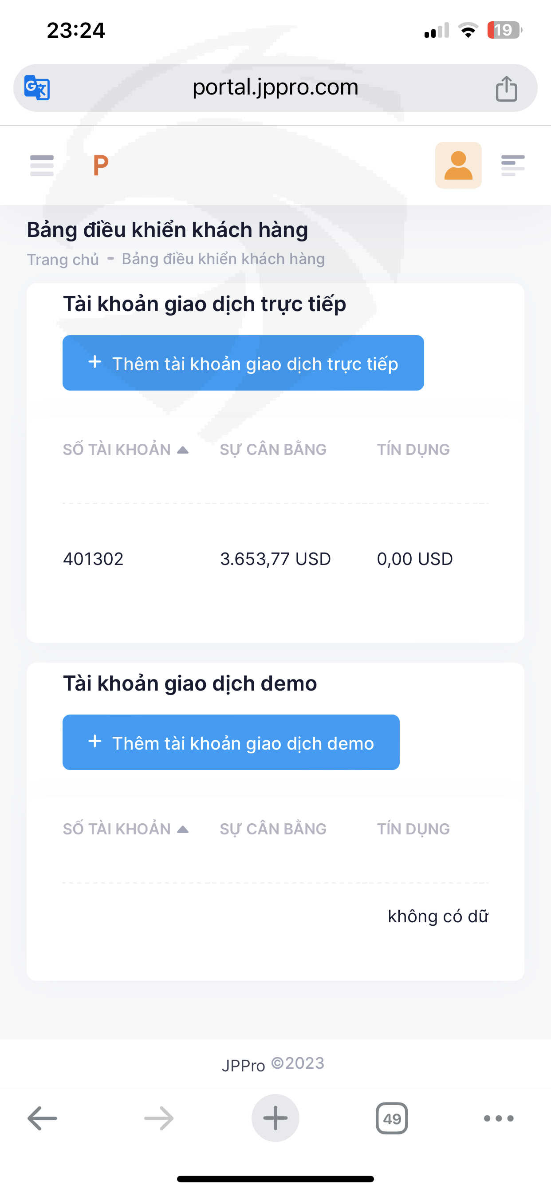The height and width of the screenshot is (1193, 551).
Task: Open the right-side lines menu icon
Action: coord(512,166)
